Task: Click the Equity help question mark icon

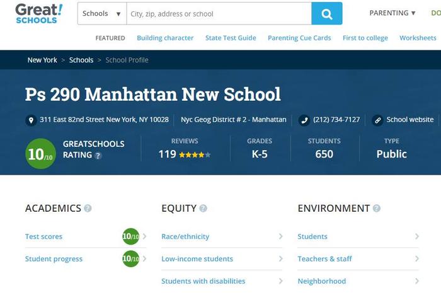Action: [x=203, y=208]
